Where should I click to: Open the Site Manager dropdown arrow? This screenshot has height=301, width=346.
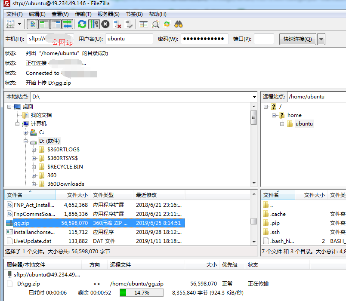click(19, 24)
